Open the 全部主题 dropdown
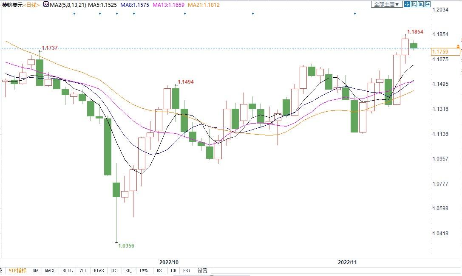Image resolution: width=462 pixels, height=276 pixels. coord(386,4)
